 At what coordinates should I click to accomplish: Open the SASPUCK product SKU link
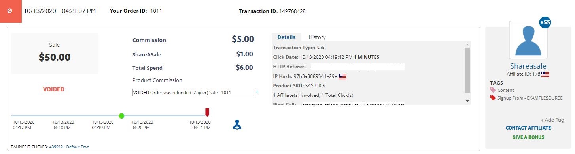(316, 85)
